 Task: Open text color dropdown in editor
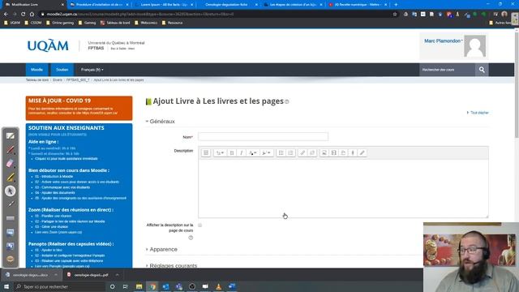click(x=253, y=152)
